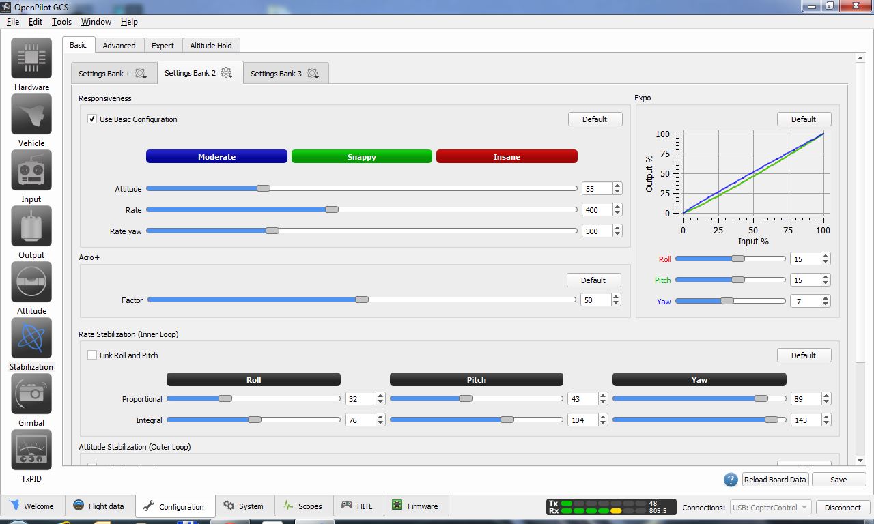
Task: Click the blue help question mark icon
Action: pos(731,480)
